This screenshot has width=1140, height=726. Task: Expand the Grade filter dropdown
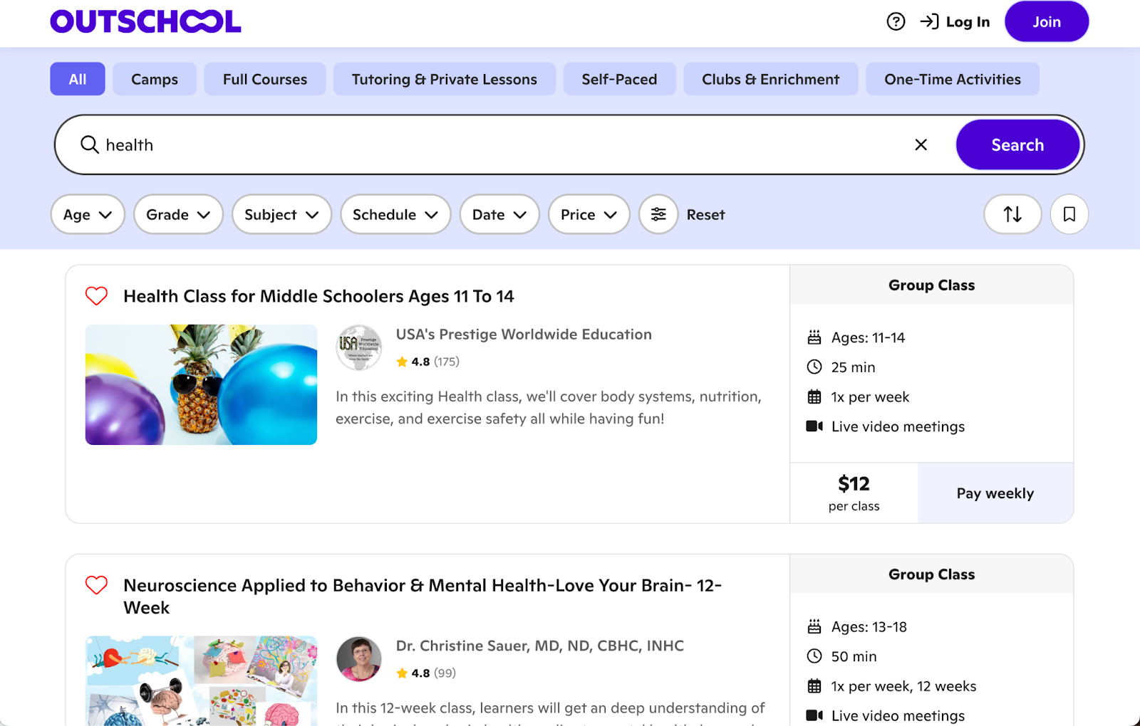pyautogui.click(x=178, y=214)
